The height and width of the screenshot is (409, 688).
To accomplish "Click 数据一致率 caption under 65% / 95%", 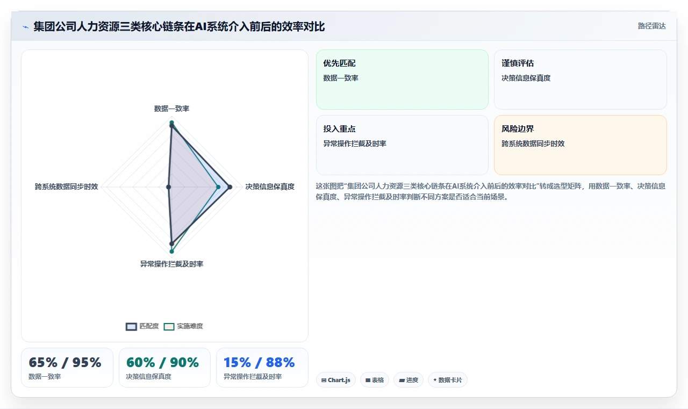I will [x=45, y=377].
